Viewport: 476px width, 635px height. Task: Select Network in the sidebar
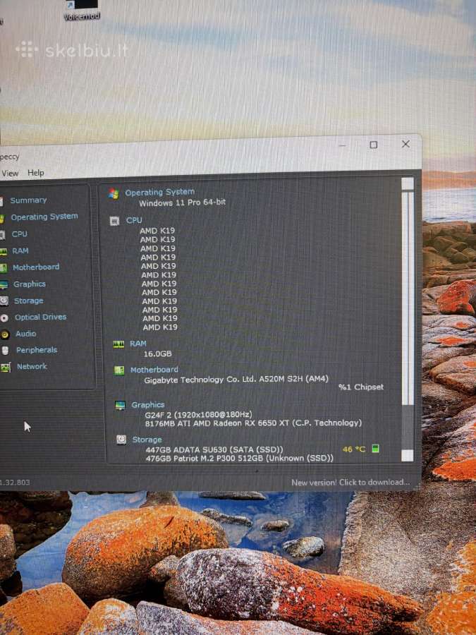coord(32,366)
